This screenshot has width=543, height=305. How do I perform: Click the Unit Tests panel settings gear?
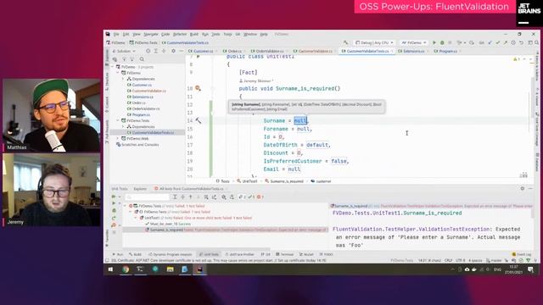pyautogui.click(x=523, y=188)
